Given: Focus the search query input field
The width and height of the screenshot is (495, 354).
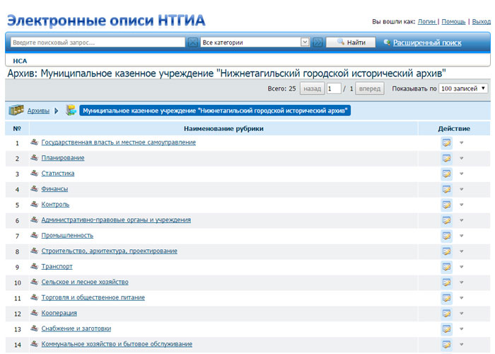Looking at the screenshot, I should point(98,42).
